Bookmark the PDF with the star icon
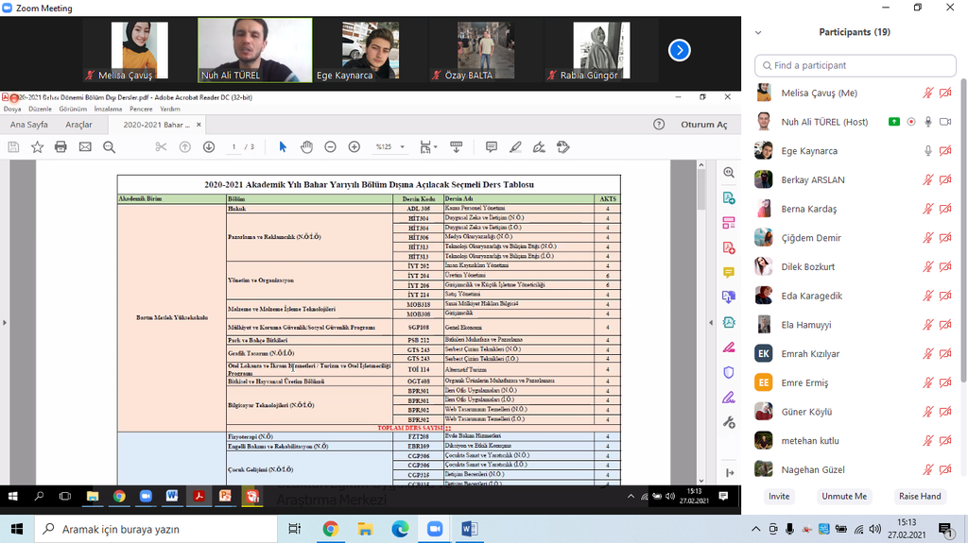The width and height of the screenshot is (968, 543). click(37, 146)
